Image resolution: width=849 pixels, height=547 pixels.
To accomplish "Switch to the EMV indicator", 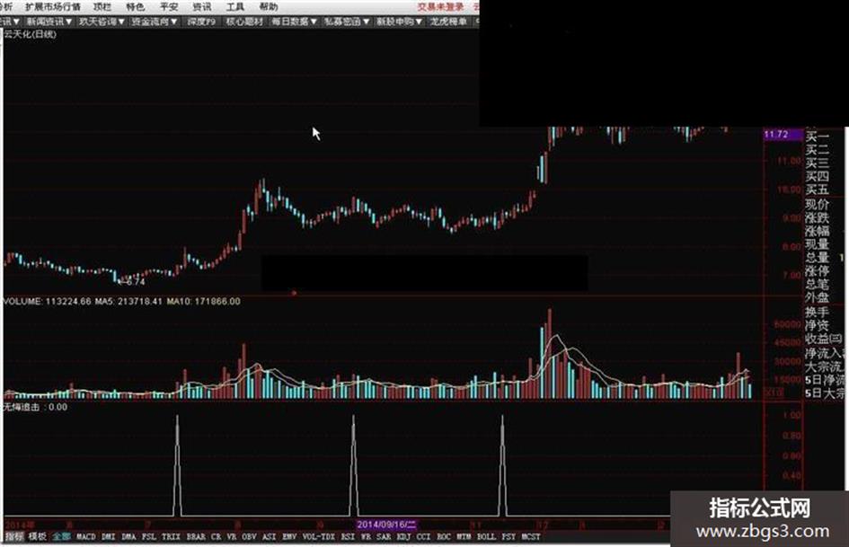I will (x=289, y=536).
